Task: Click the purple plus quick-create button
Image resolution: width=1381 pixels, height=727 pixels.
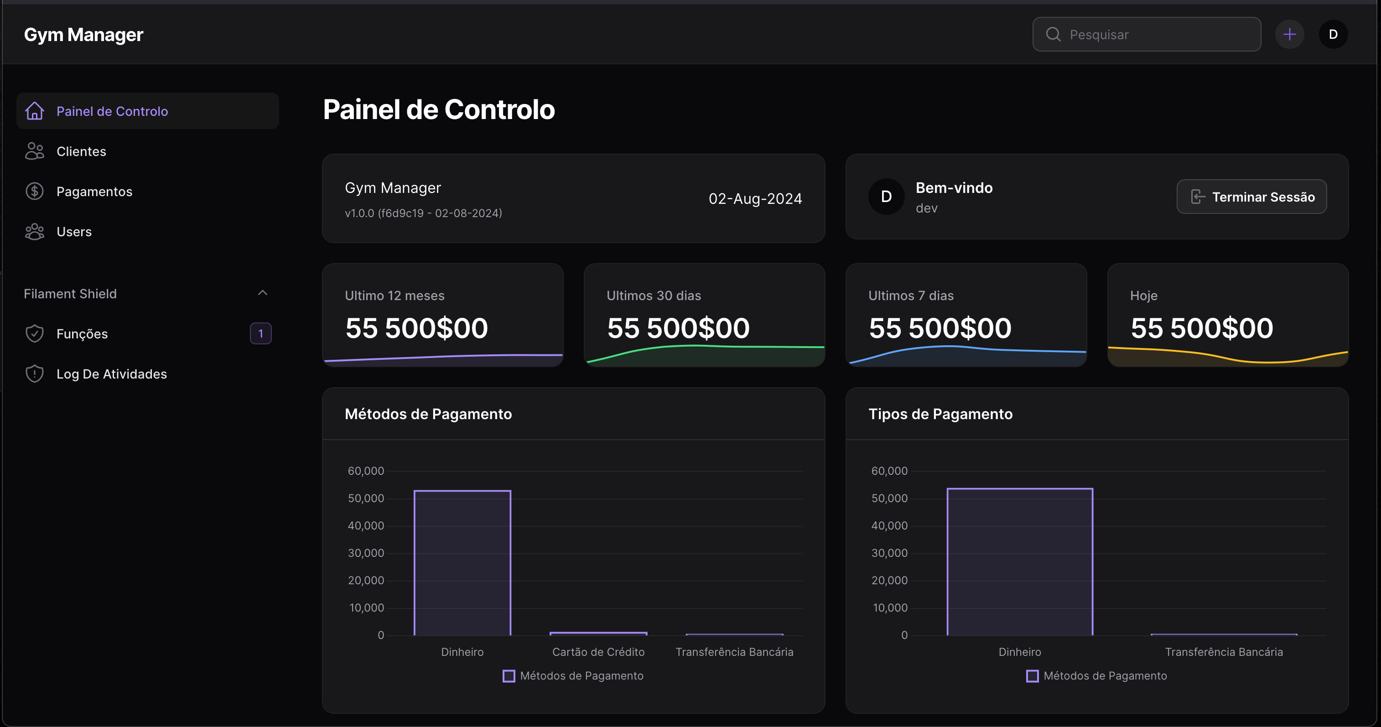Action: click(1289, 34)
